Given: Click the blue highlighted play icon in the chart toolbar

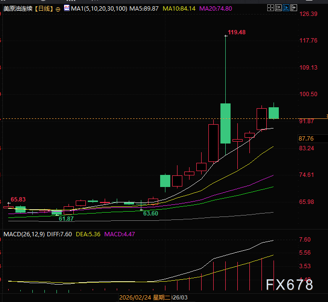Looking at the screenshot, I should click(286, 8).
